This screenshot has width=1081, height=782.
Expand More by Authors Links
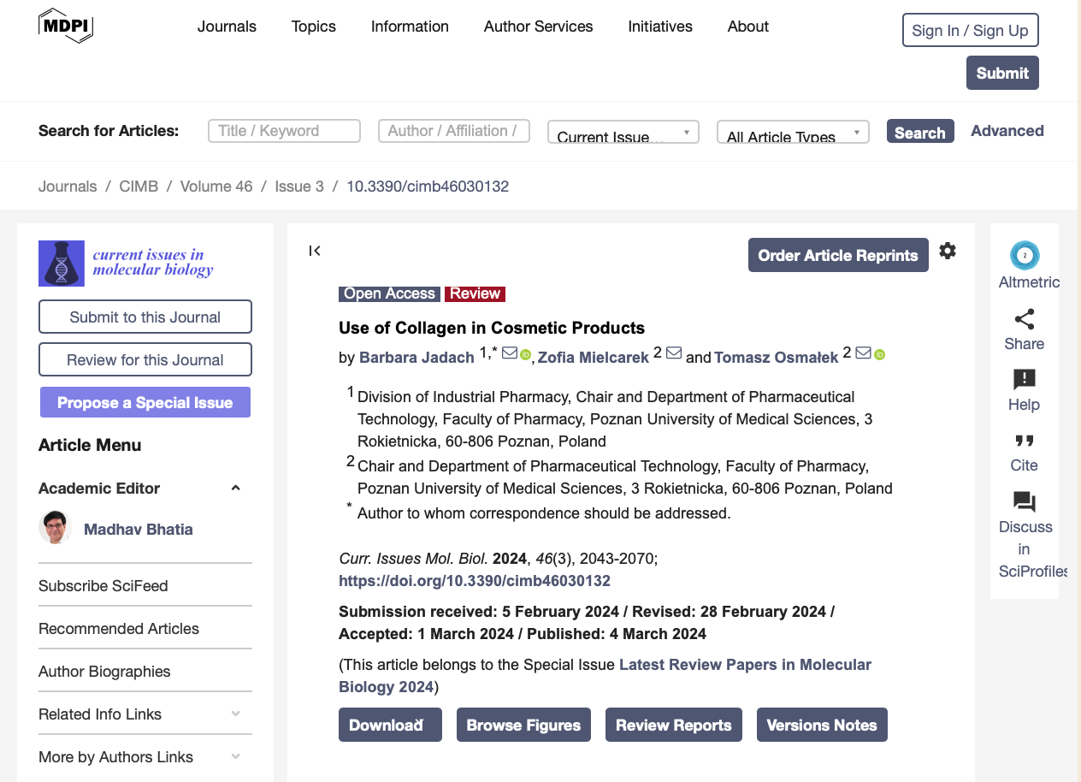pyautogui.click(x=236, y=757)
